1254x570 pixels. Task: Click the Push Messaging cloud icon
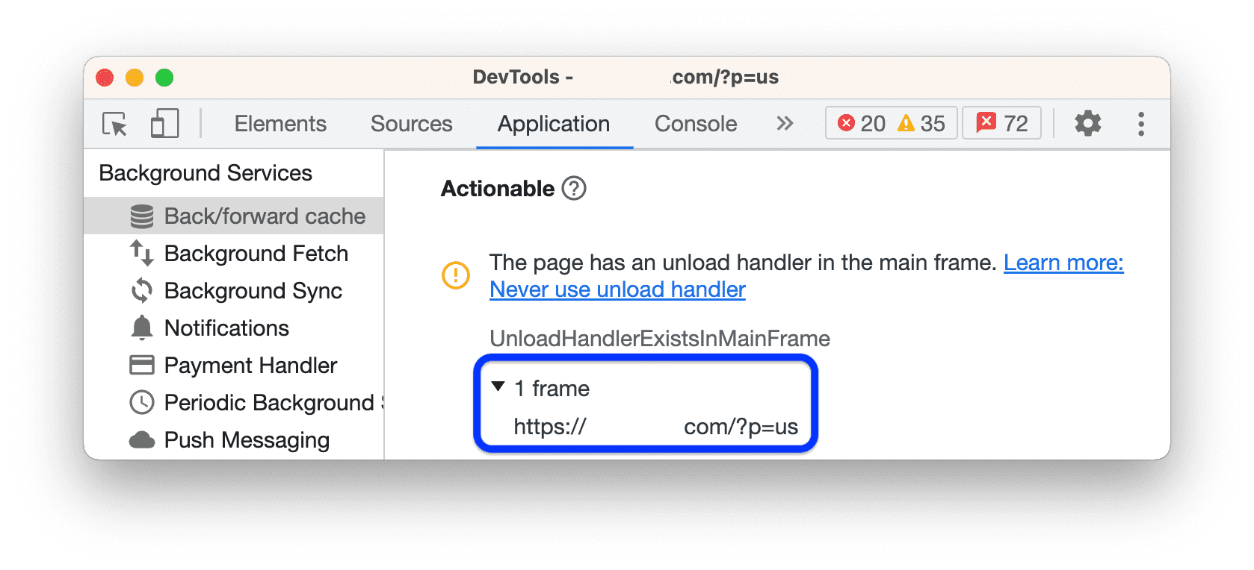click(x=143, y=439)
